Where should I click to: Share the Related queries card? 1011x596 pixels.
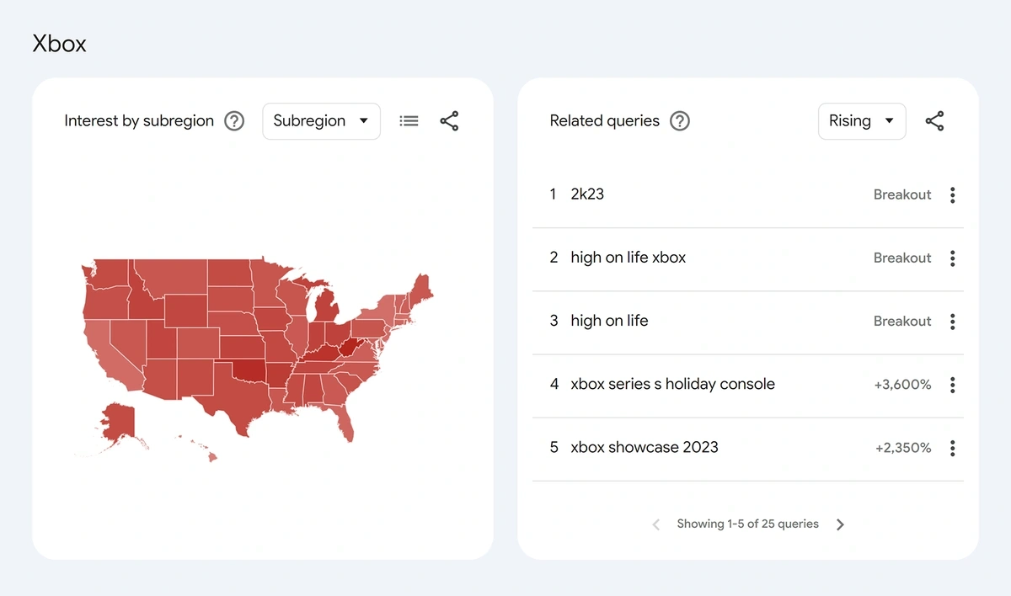coord(934,121)
